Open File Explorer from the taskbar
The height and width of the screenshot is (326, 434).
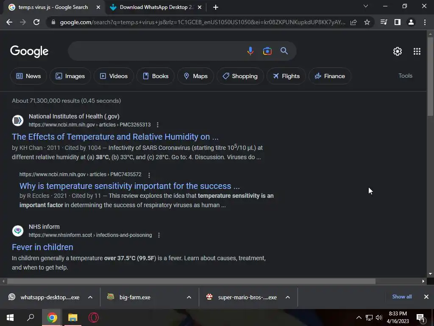[73, 318]
